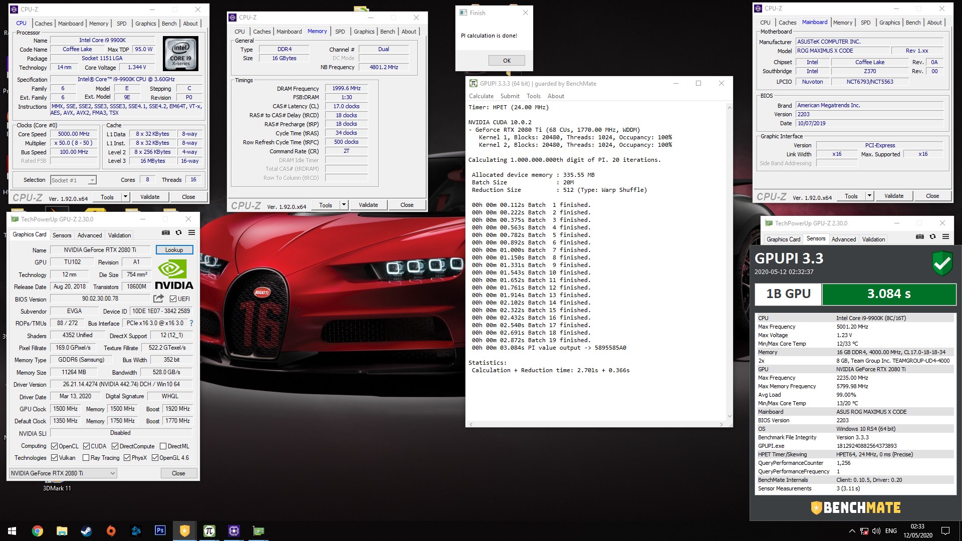Click the ENG language indicator in taskbar
The width and height of the screenshot is (962, 541).
coord(891,531)
